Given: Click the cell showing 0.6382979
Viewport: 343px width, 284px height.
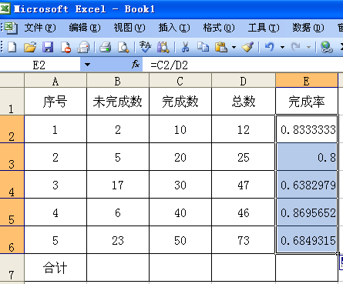Looking at the screenshot, I should [x=307, y=185].
